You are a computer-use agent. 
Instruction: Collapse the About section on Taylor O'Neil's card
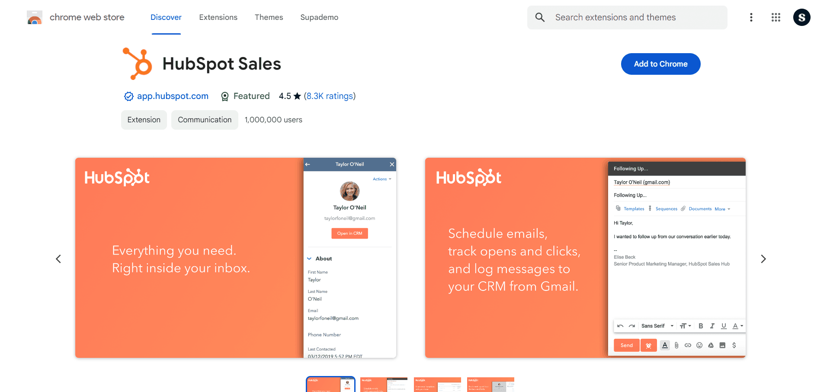[309, 258]
